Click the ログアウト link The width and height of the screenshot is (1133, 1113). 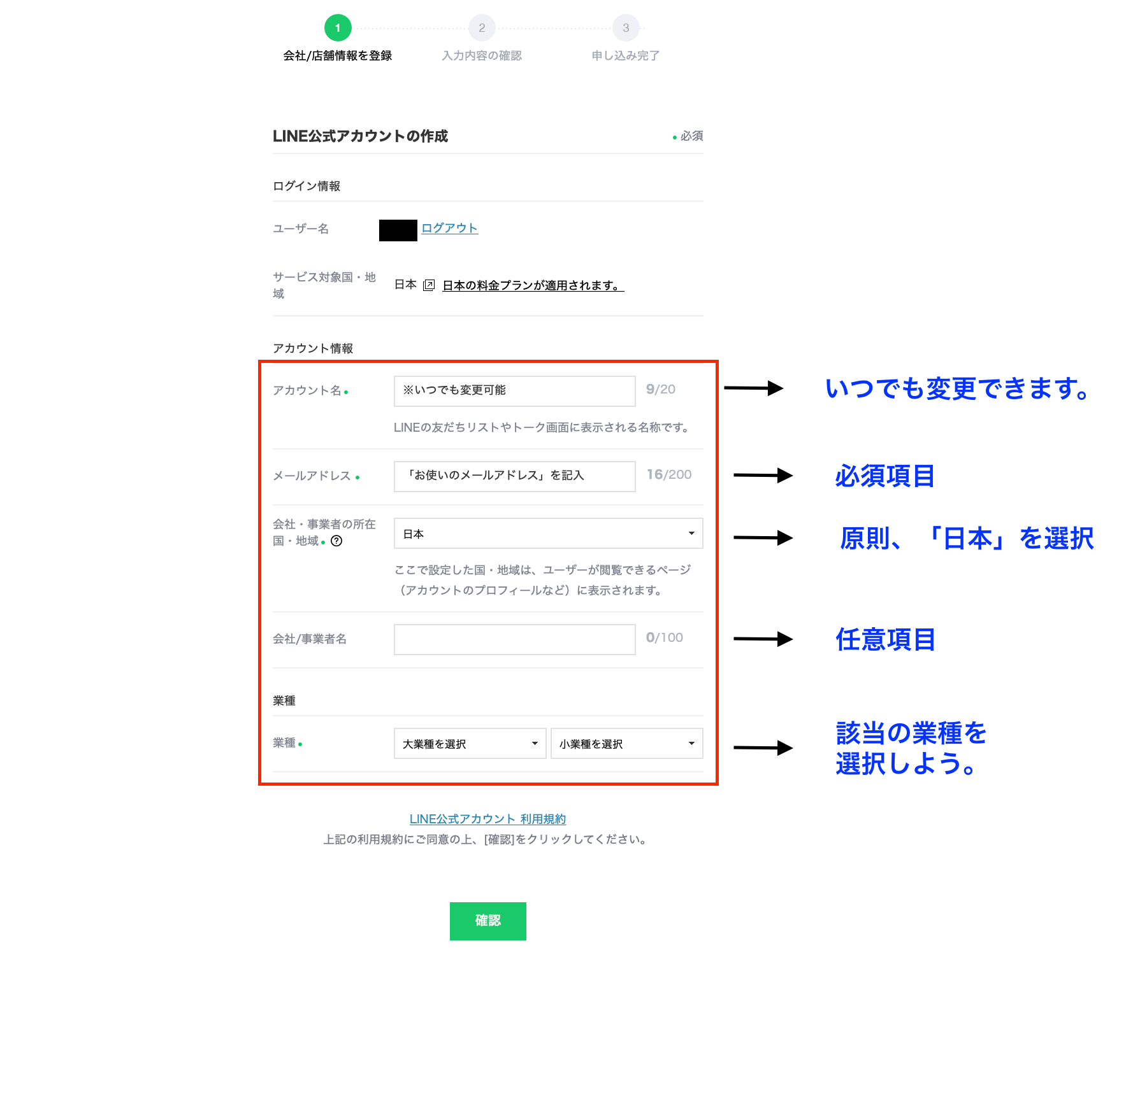click(x=449, y=228)
